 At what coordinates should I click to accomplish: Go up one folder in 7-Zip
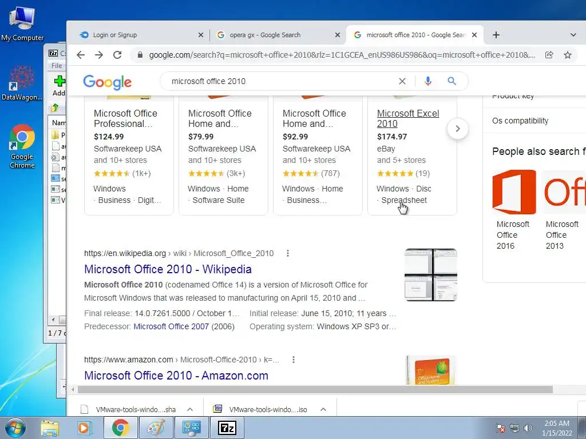(55, 108)
